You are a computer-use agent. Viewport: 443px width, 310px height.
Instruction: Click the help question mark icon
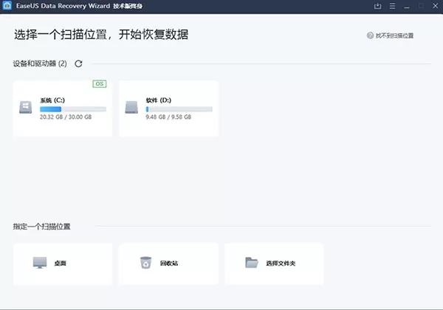tap(370, 35)
